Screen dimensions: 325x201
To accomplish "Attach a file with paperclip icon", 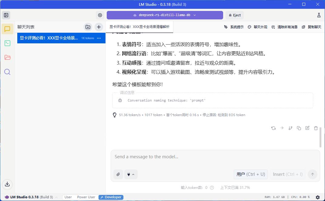I will pos(118,174).
